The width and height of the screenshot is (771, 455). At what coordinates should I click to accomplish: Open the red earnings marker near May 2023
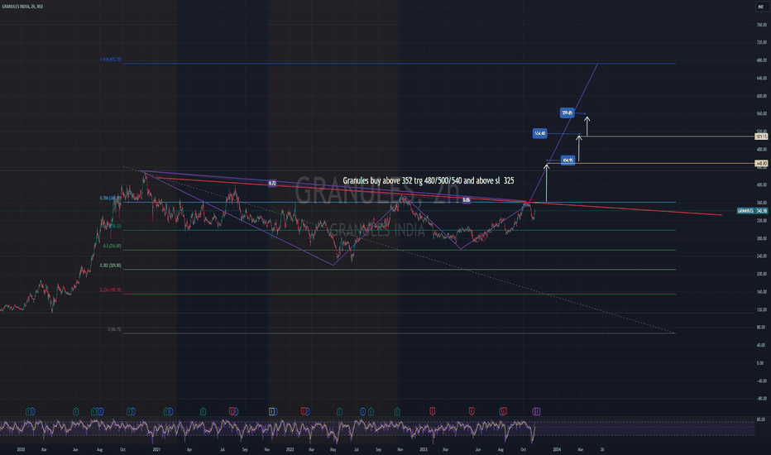click(x=472, y=411)
